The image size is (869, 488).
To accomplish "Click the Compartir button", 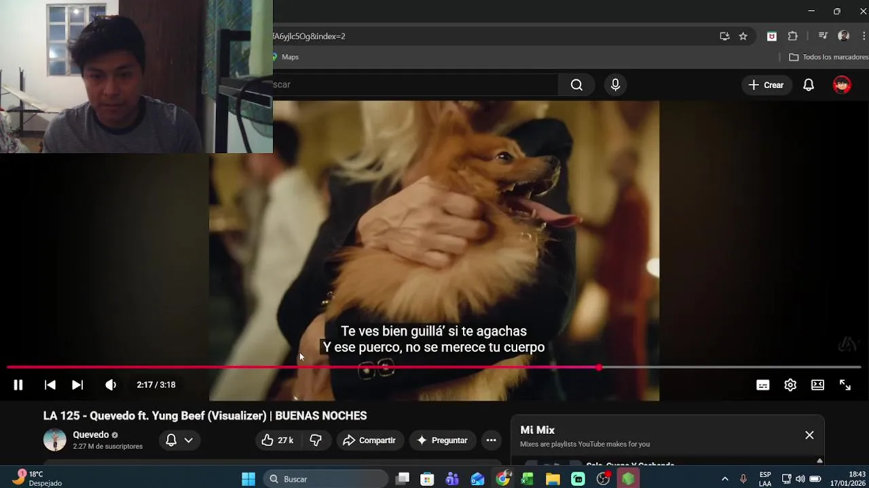I will pyautogui.click(x=370, y=440).
